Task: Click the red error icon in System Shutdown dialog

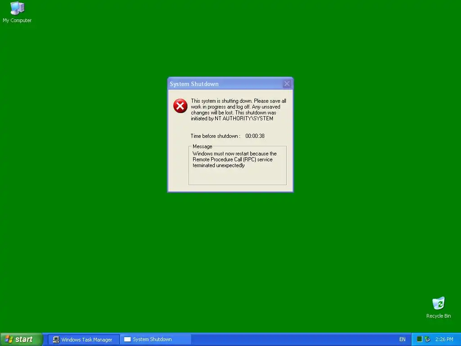Action: 180,106
